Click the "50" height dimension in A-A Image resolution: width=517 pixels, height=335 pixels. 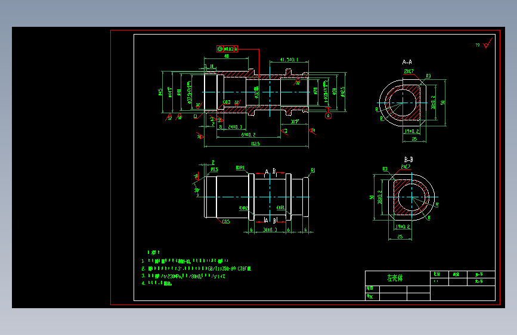tap(442, 103)
